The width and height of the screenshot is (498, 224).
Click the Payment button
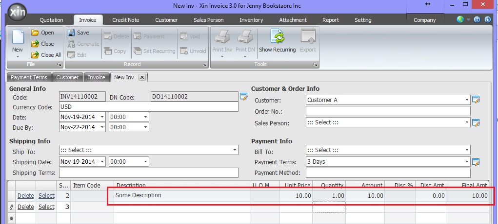[149, 36]
